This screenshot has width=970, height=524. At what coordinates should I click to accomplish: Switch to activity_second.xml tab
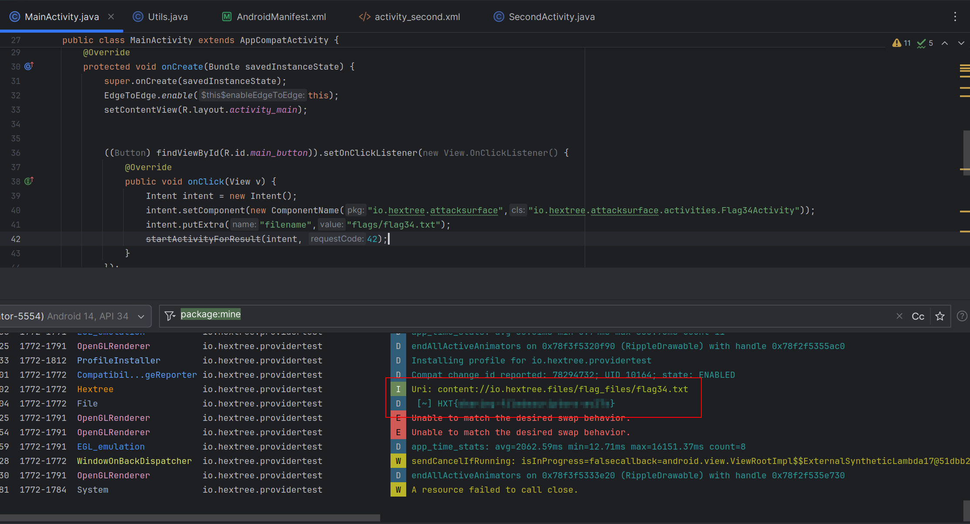409,17
